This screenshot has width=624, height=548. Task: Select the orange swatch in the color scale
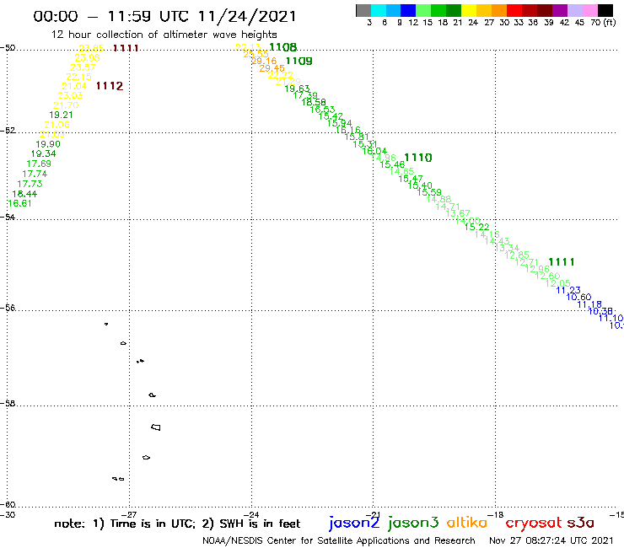click(499, 10)
